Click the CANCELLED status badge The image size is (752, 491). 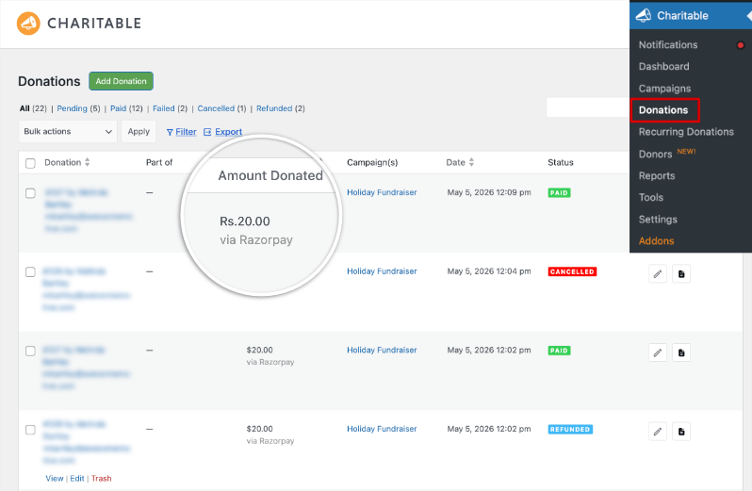click(572, 271)
